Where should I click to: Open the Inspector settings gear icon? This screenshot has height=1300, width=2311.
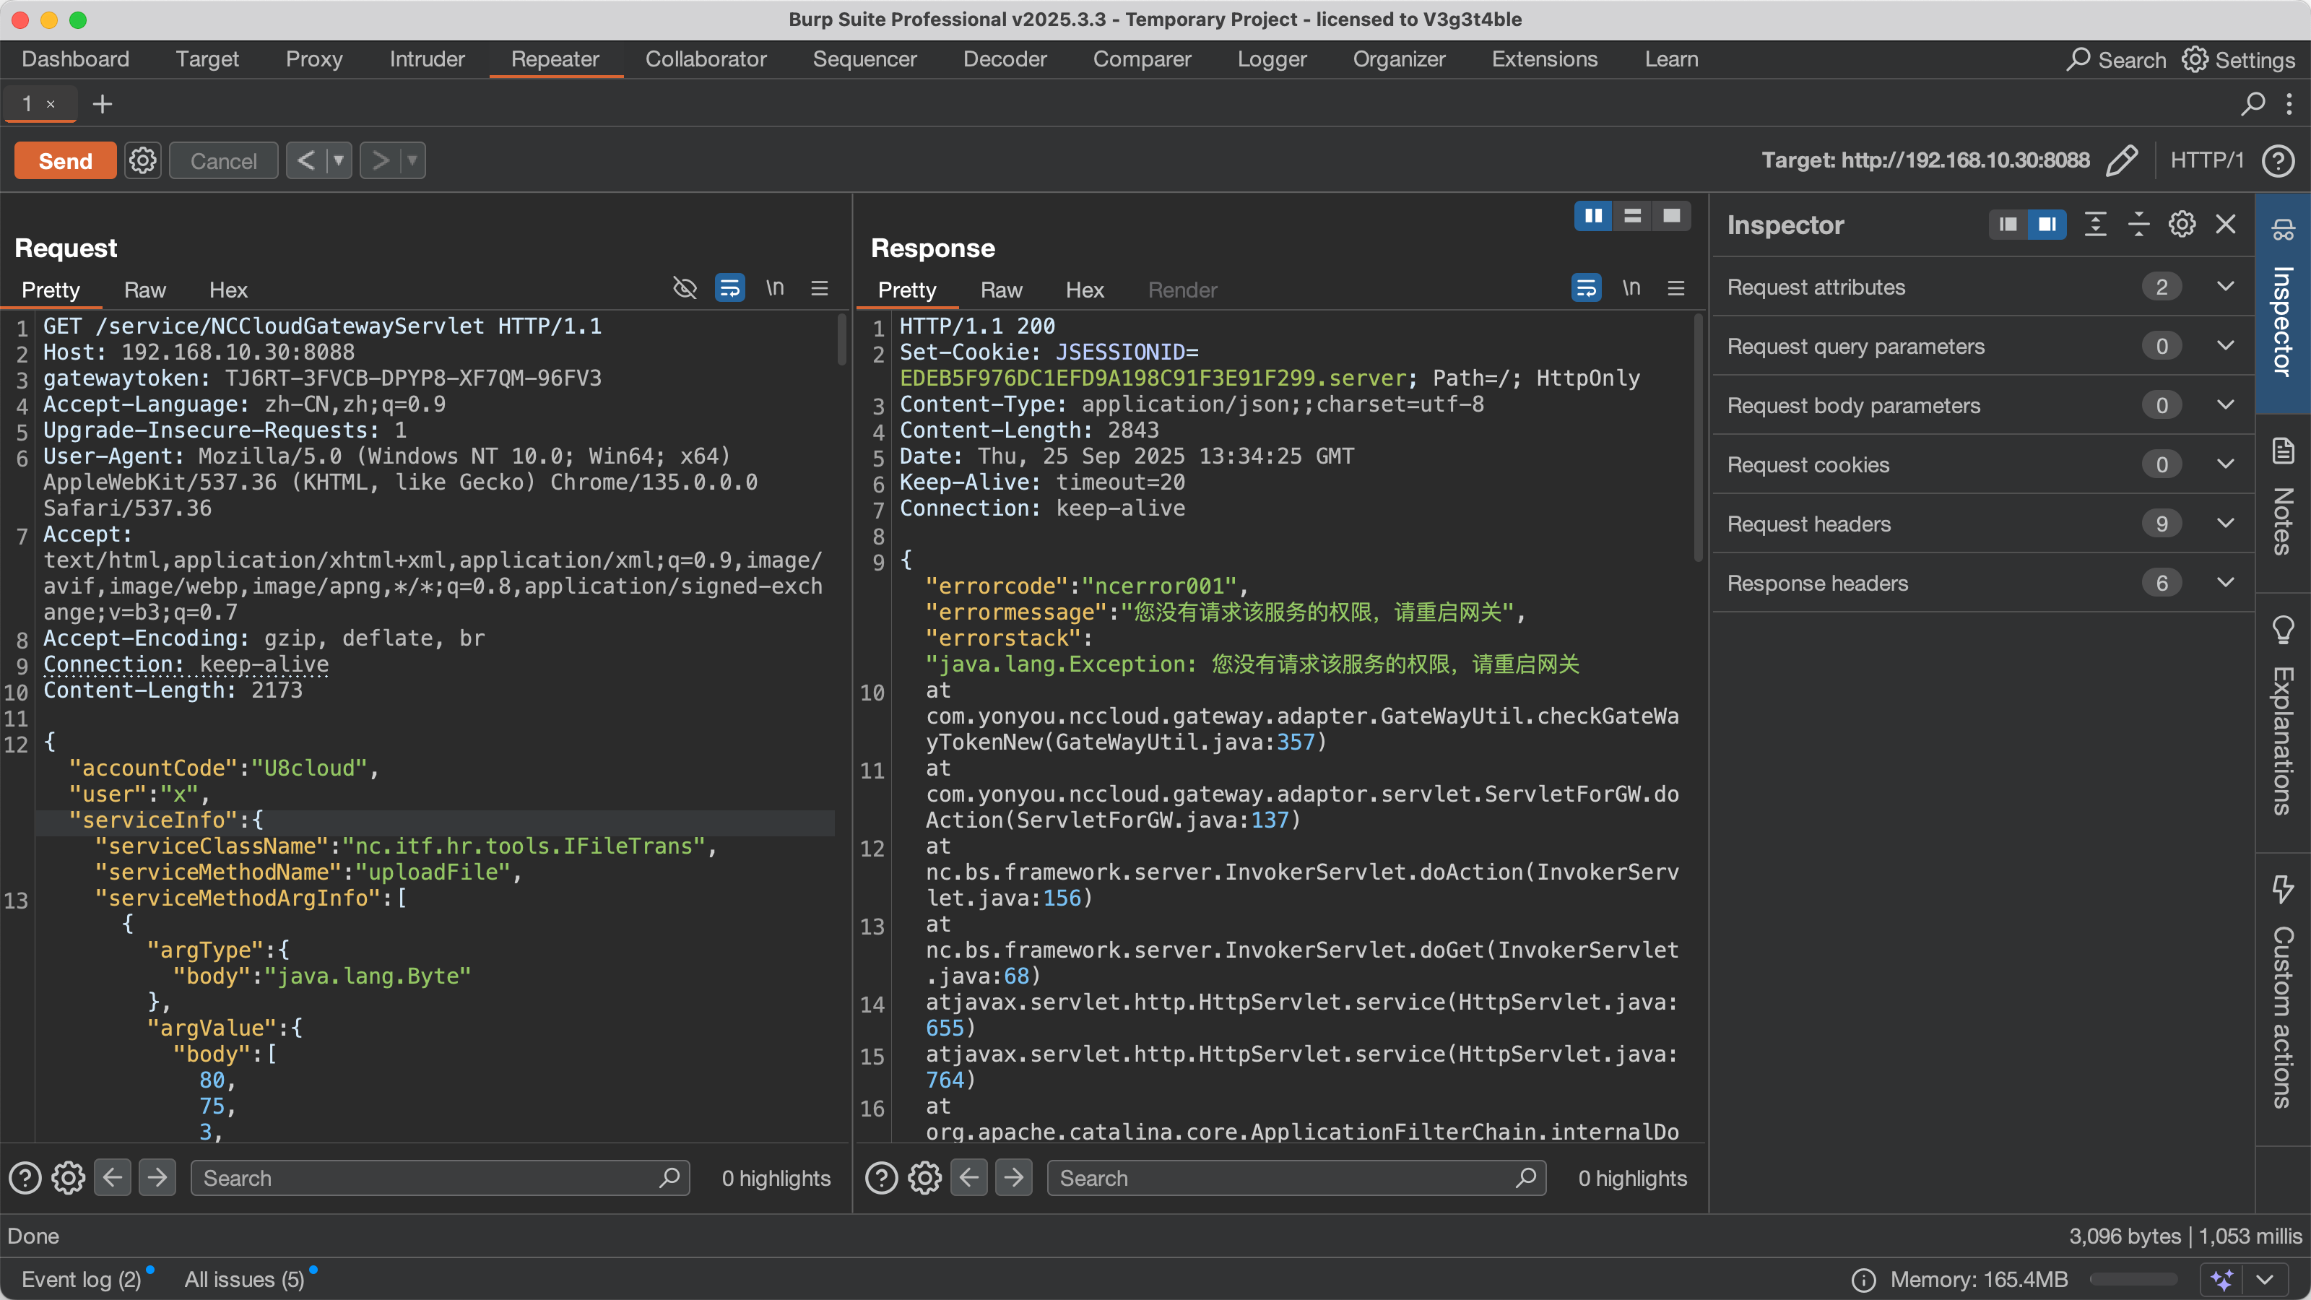(x=2182, y=225)
